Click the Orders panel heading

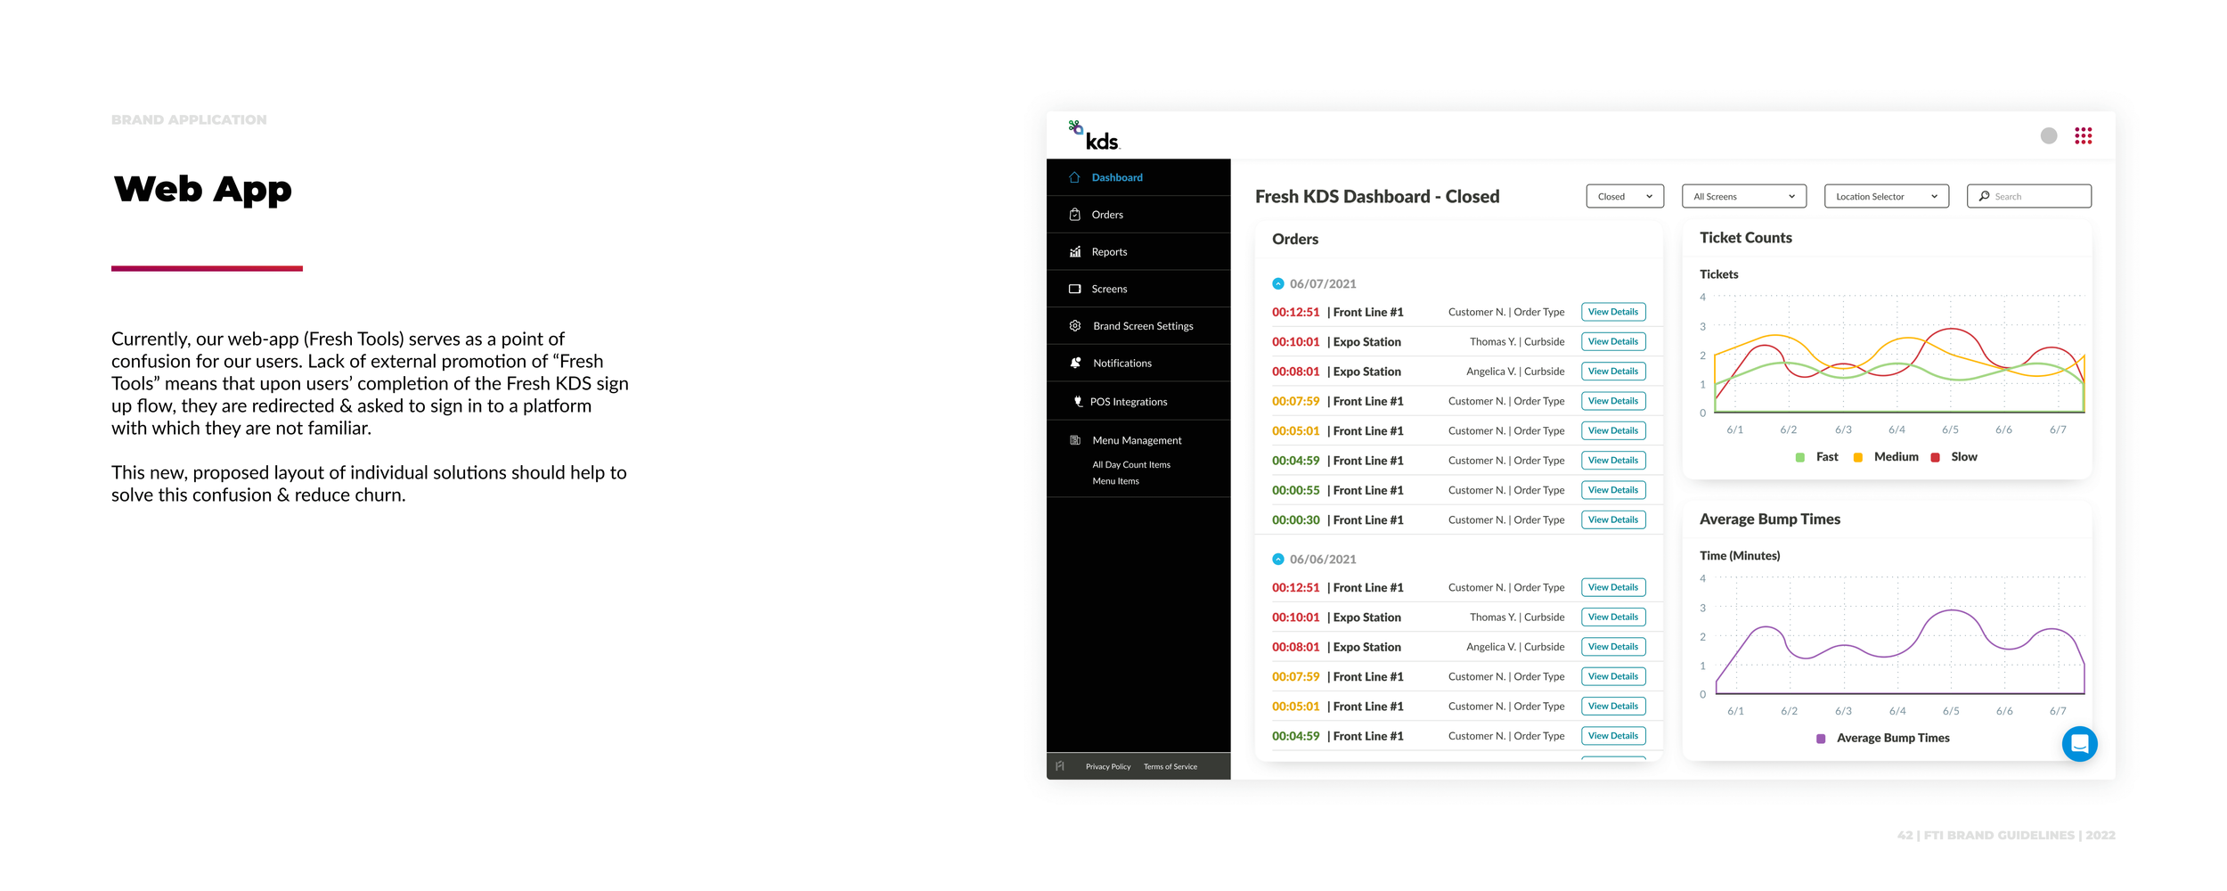[1295, 239]
